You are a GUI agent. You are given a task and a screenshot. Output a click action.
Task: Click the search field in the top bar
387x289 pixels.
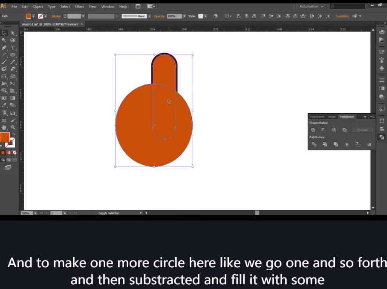tap(347, 6)
